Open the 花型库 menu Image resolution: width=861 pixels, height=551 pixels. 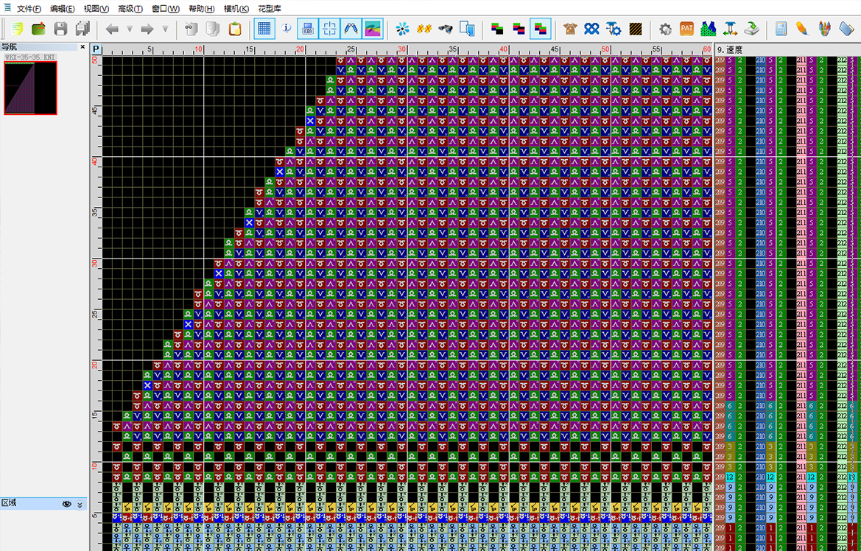(270, 8)
